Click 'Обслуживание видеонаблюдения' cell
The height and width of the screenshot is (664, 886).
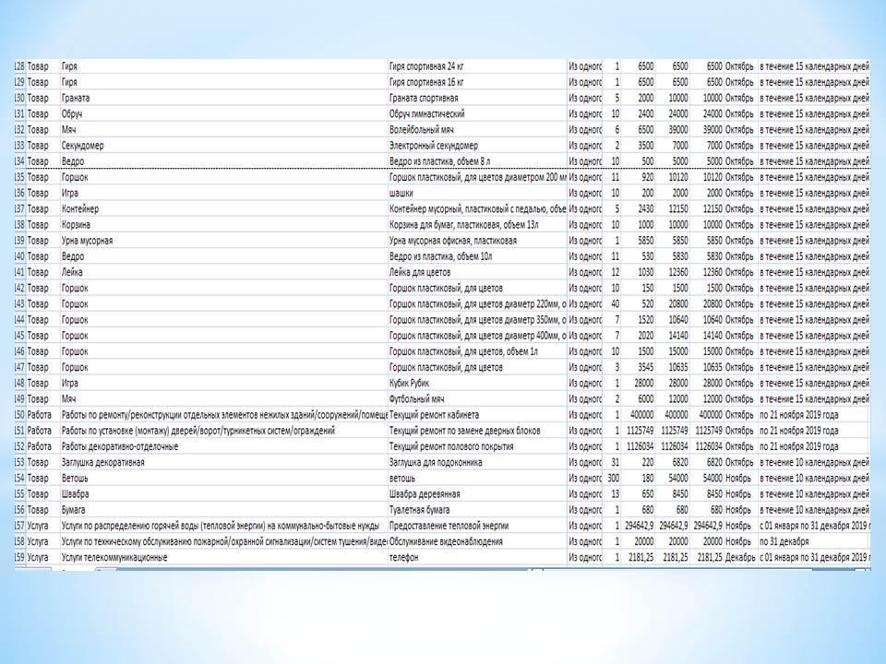point(477,541)
